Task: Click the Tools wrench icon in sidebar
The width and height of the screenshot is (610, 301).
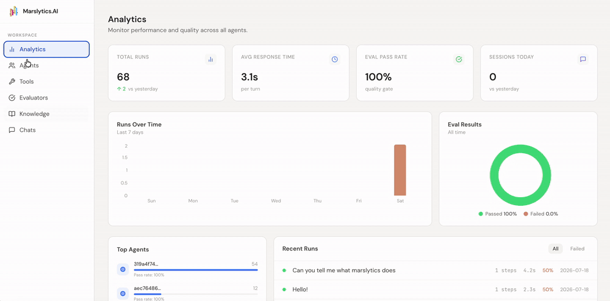Action: click(12, 82)
